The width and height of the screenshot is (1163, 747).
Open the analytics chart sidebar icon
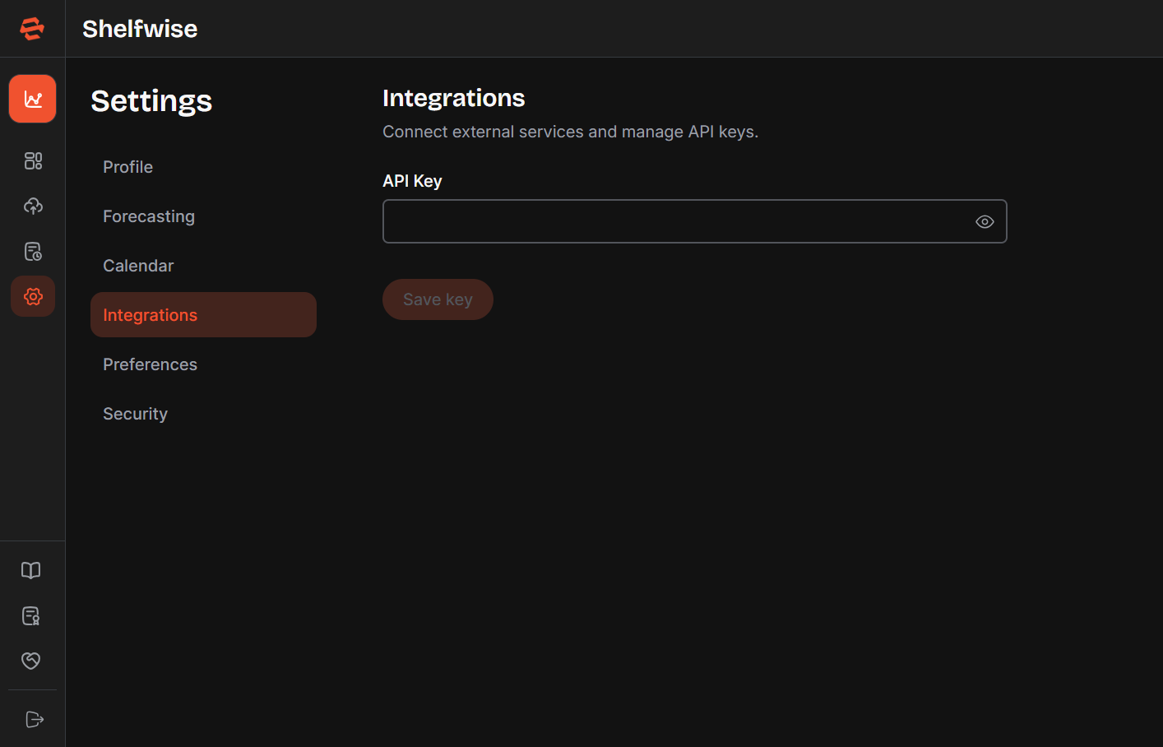pos(33,99)
